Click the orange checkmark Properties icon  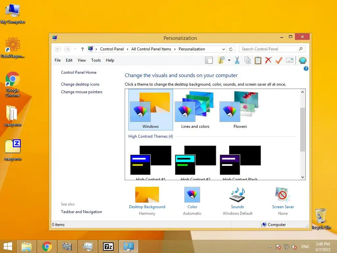pos(279,61)
